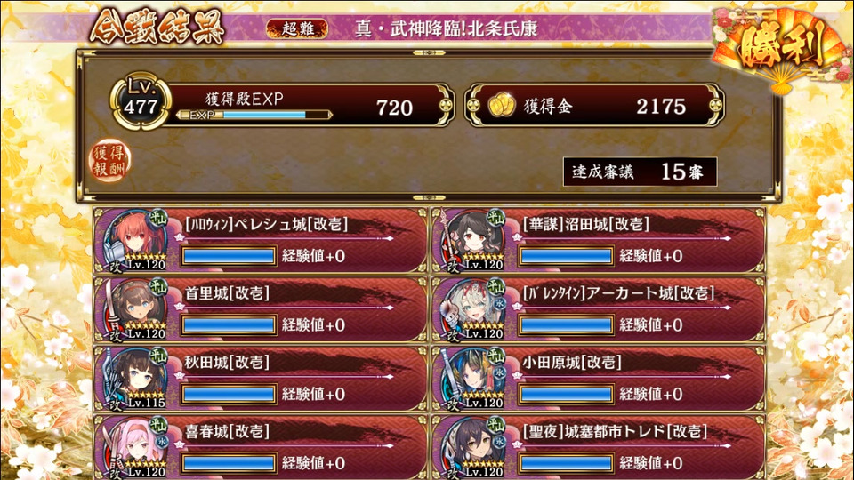Click the 超難 difficulty badge
Image resolution: width=854 pixels, height=480 pixels.
[x=297, y=28]
